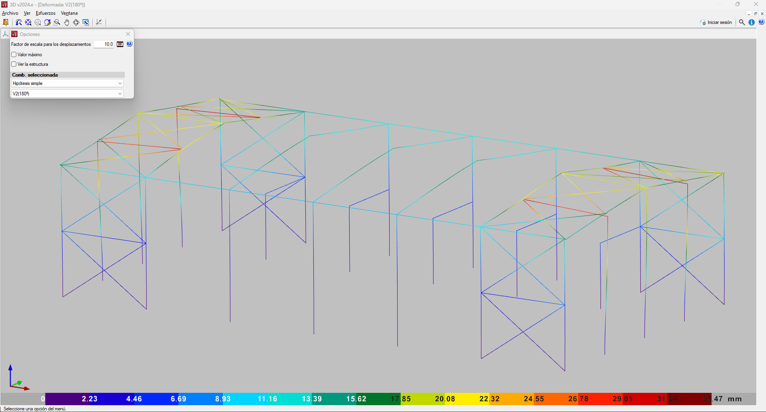This screenshot has height=412, width=766.
Task: Enable the Valor máximo checkbox
Action: [14, 55]
